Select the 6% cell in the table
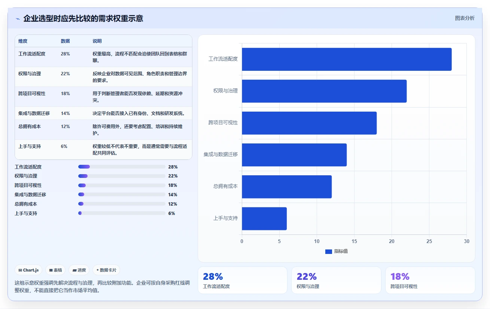This screenshot has width=490, height=309. pos(64,146)
